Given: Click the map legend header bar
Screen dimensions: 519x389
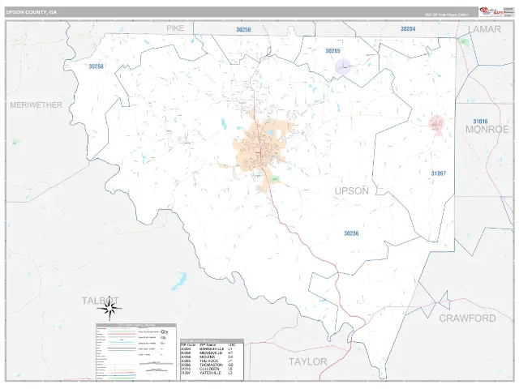Looking at the screenshot, I should pyautogui.click(x=136, y=325).
